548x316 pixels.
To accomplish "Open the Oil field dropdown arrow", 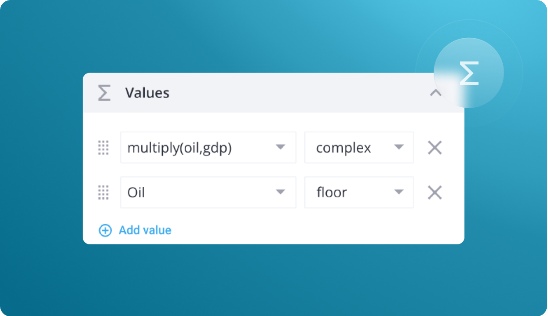I will tap(280, 192).
